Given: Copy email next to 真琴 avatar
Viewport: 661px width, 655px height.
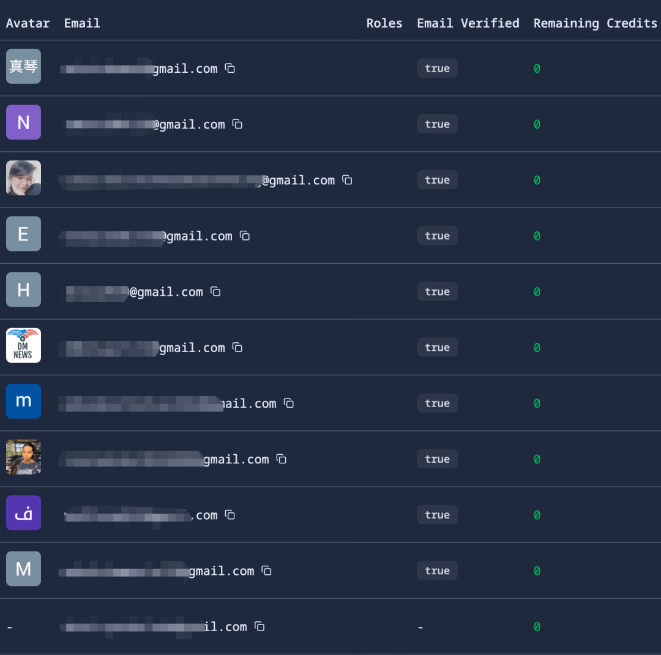Looking at the screenshot, I should tap(230, 68).
